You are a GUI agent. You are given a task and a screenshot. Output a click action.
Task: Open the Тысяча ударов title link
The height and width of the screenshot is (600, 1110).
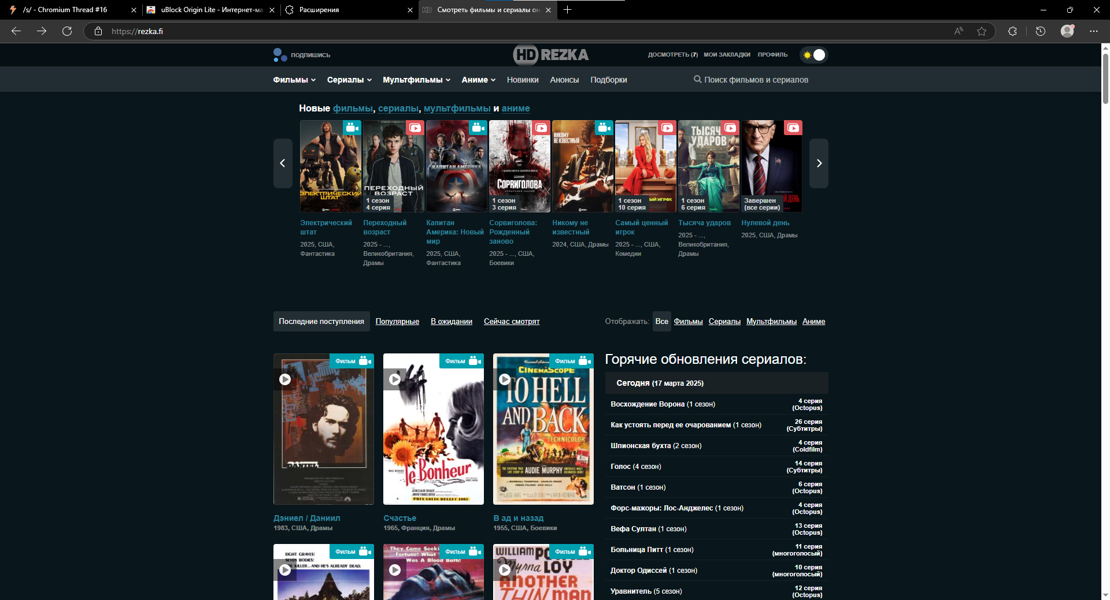coord(704,223)
